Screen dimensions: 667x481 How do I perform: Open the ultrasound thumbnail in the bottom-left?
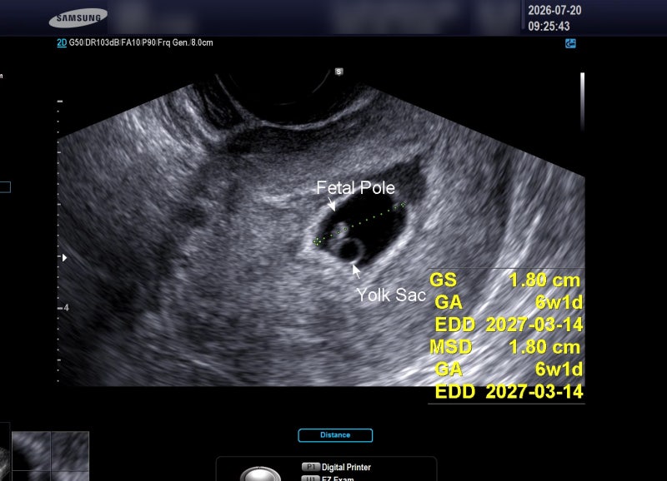(x=50, y=456)
